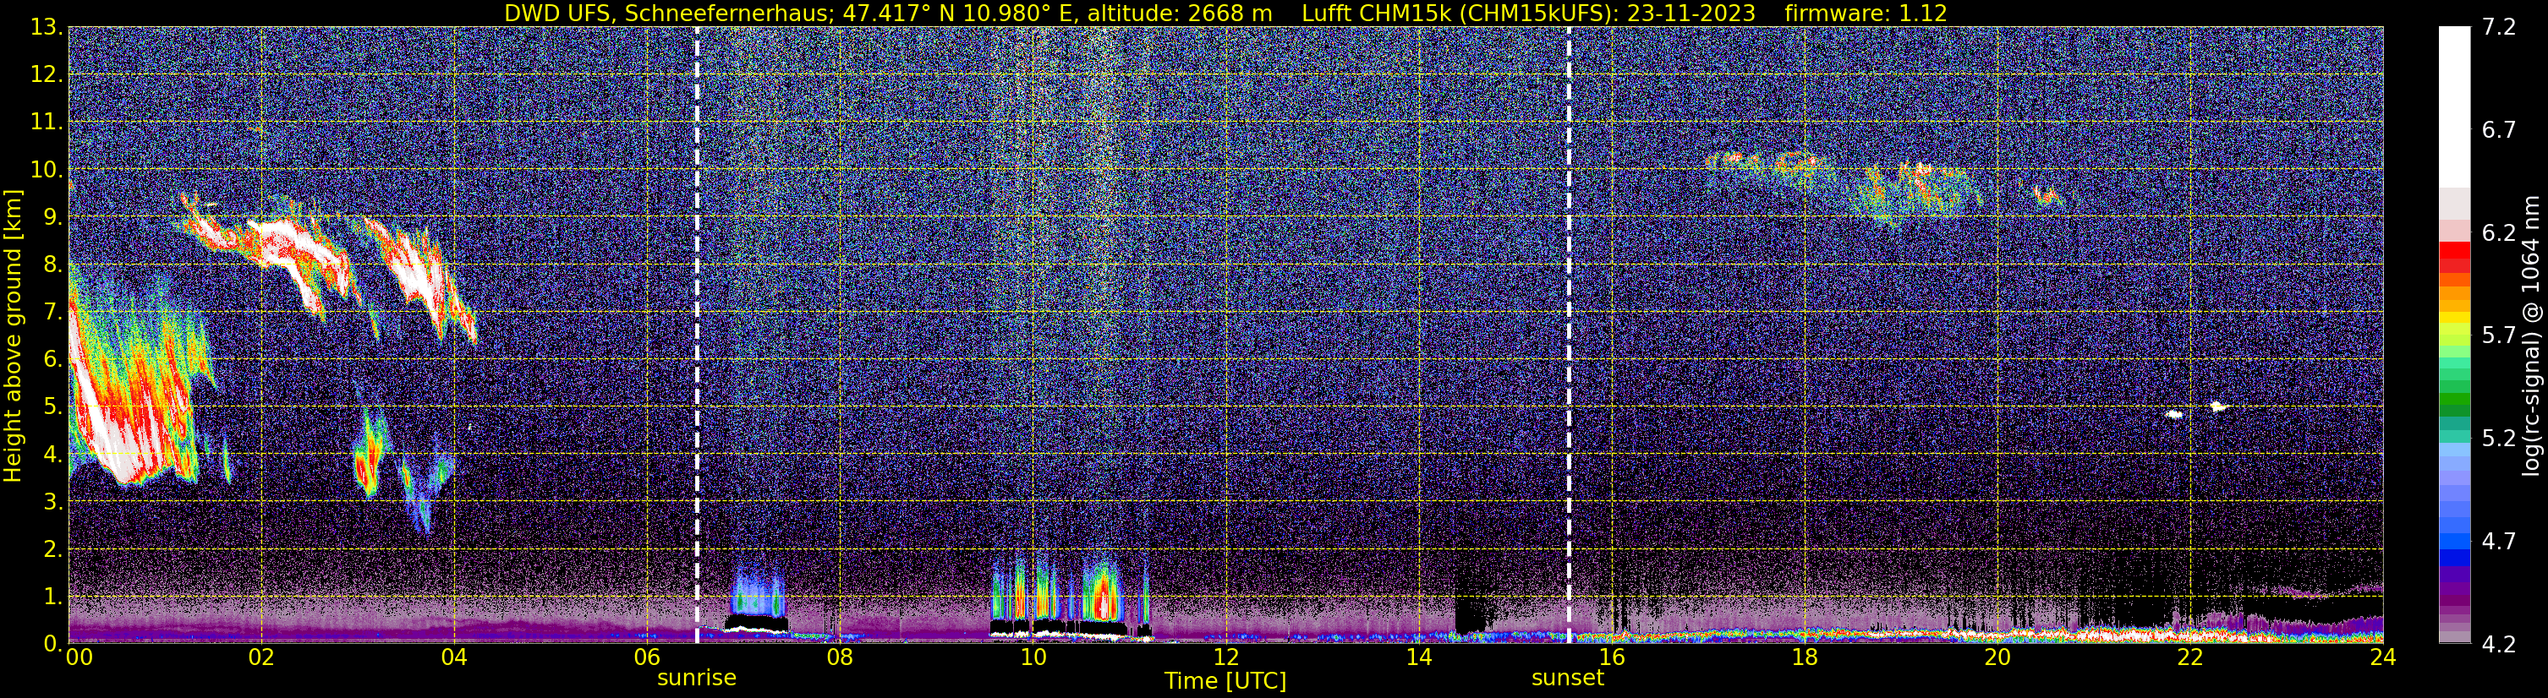Click the "3." height-axis tick label
The image size is (2548, 698).
point(53,502)
